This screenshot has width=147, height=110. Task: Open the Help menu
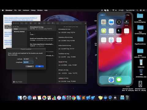(x=46, y=10)
